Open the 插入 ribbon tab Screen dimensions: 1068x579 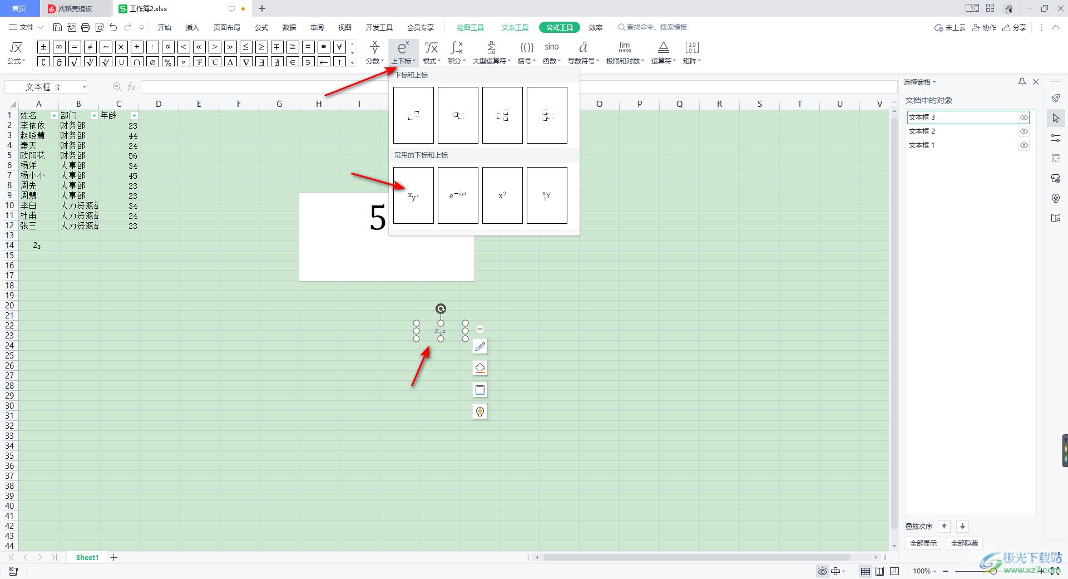[192, 27]
